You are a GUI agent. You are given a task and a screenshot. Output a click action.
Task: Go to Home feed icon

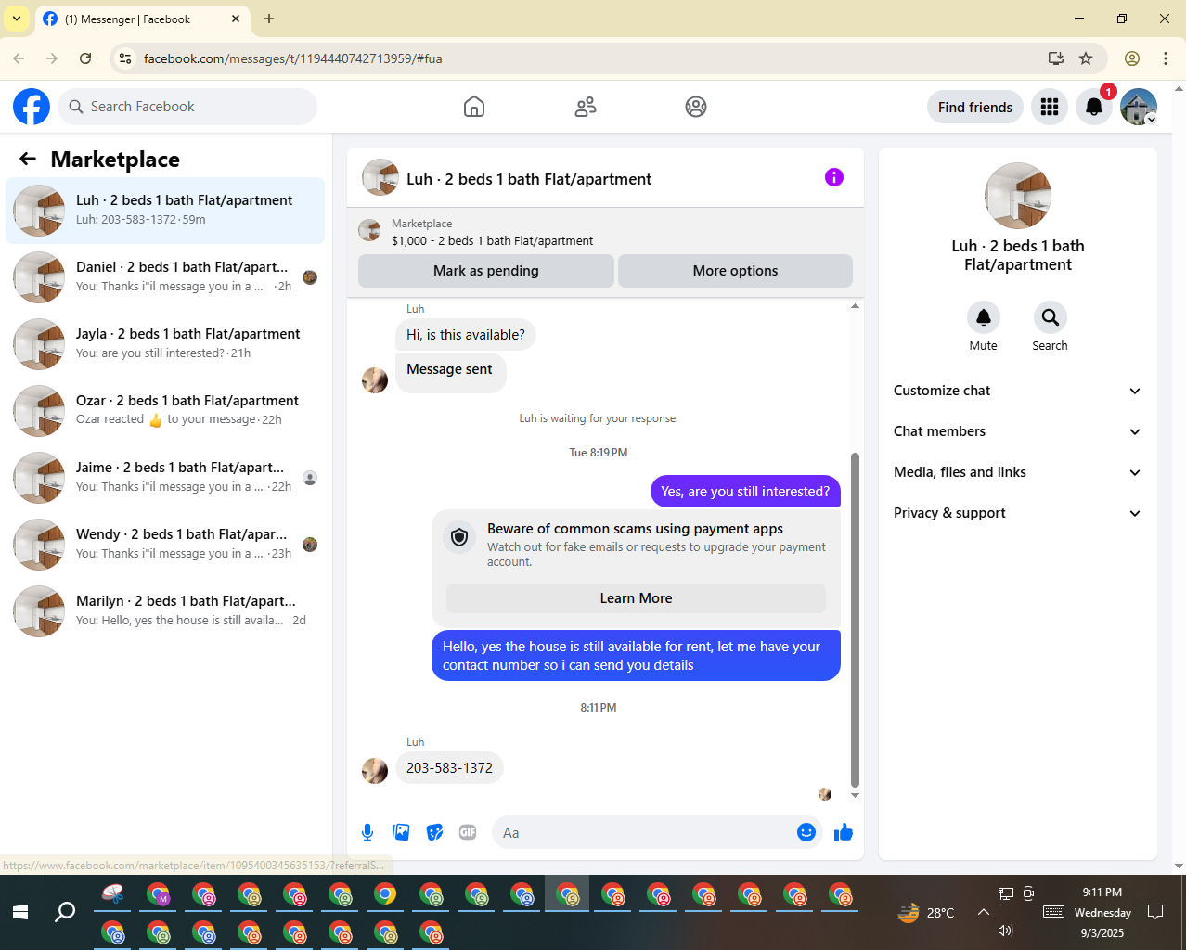(474, 107)
